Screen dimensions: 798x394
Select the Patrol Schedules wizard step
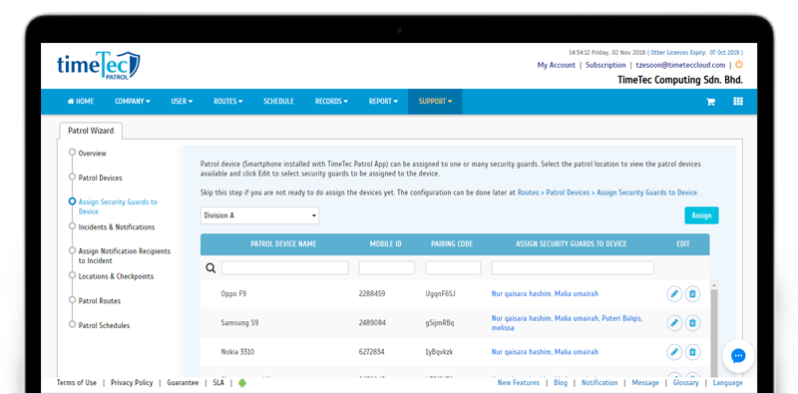pos(104,325)
